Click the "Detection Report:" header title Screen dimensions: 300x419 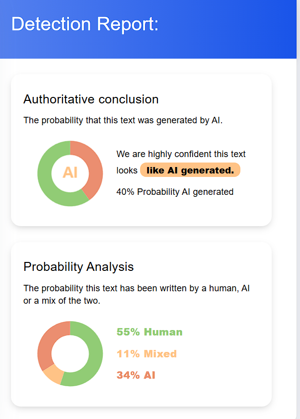point(85,24)
